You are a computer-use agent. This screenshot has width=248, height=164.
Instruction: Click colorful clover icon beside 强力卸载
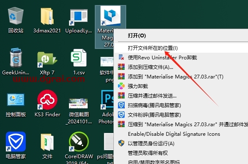coord(121,86)
